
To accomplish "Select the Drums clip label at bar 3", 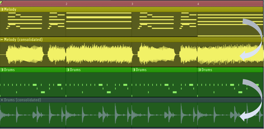I will (x=141, y=70).
